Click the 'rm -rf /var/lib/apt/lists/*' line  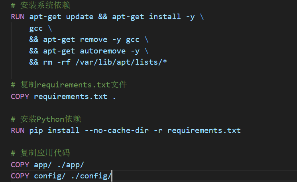(98, 62)
